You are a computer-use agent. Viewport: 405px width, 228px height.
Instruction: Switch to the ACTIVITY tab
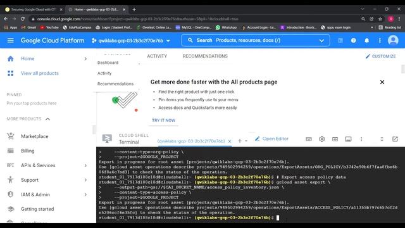coord(157,56)
